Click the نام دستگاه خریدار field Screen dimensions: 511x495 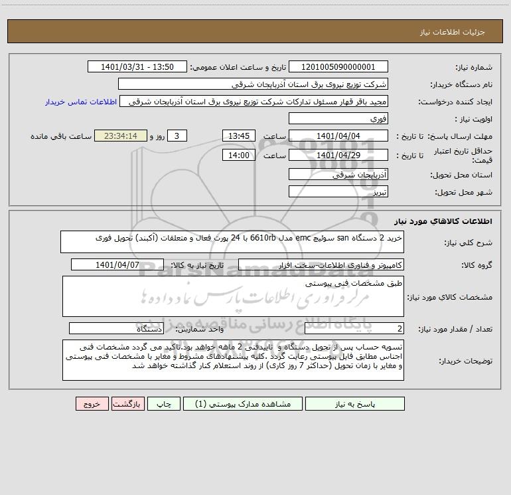coord(253,84)
